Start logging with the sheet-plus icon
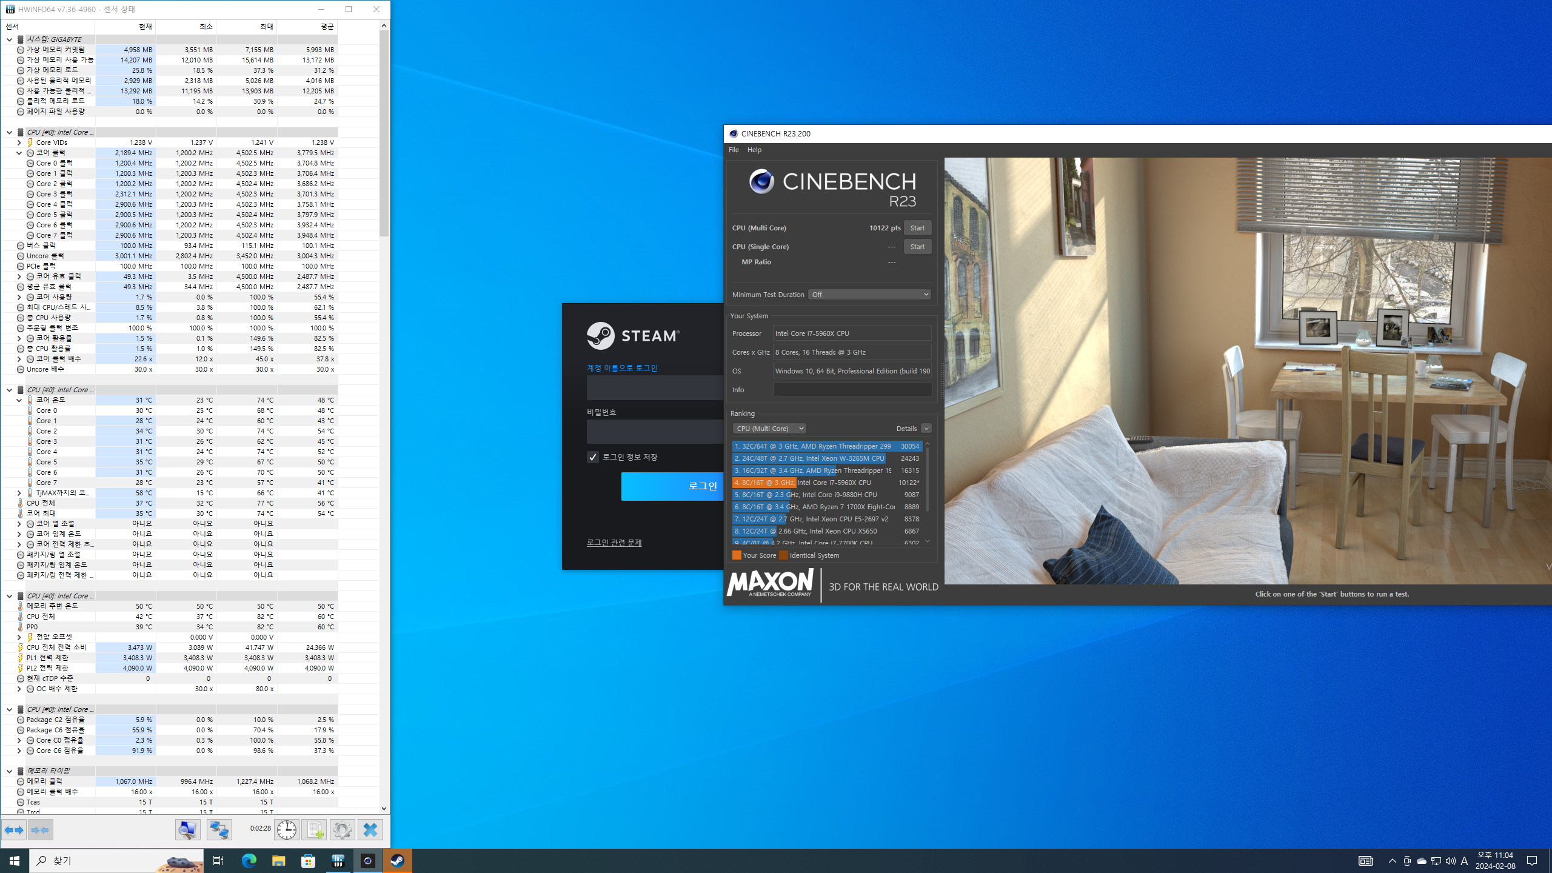Viewport: 1552px width, 873px height. pos(314,830)
